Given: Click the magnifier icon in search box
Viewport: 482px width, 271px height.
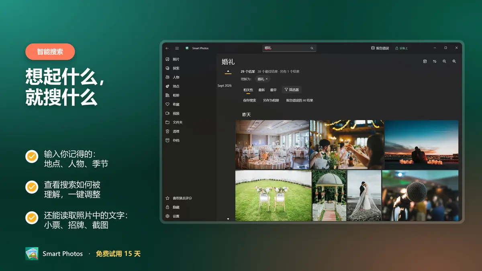Looking at the screenshot, I should [312, 48].
